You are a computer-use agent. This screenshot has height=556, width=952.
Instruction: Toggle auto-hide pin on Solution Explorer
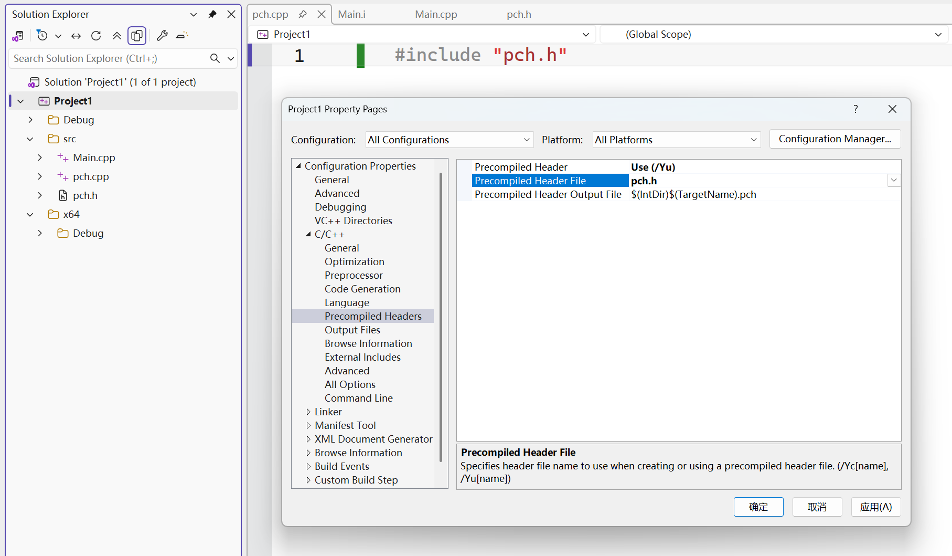(212, 15)
